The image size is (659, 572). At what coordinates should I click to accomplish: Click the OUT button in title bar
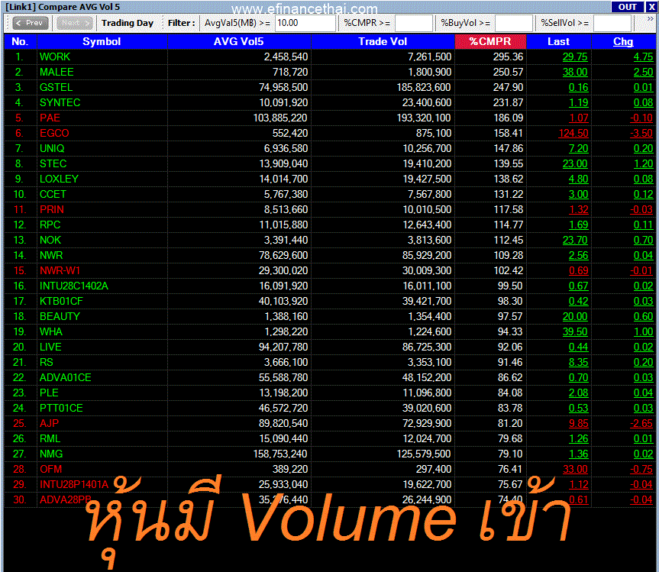tap(627, 7)
